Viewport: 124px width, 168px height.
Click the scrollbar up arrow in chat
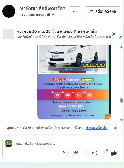coord(121,47)
